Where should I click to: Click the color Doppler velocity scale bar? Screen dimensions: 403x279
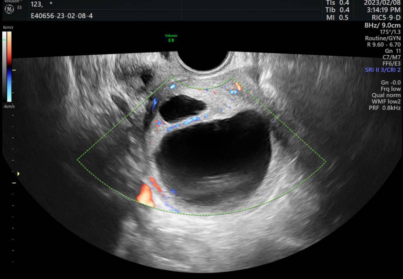9,67
